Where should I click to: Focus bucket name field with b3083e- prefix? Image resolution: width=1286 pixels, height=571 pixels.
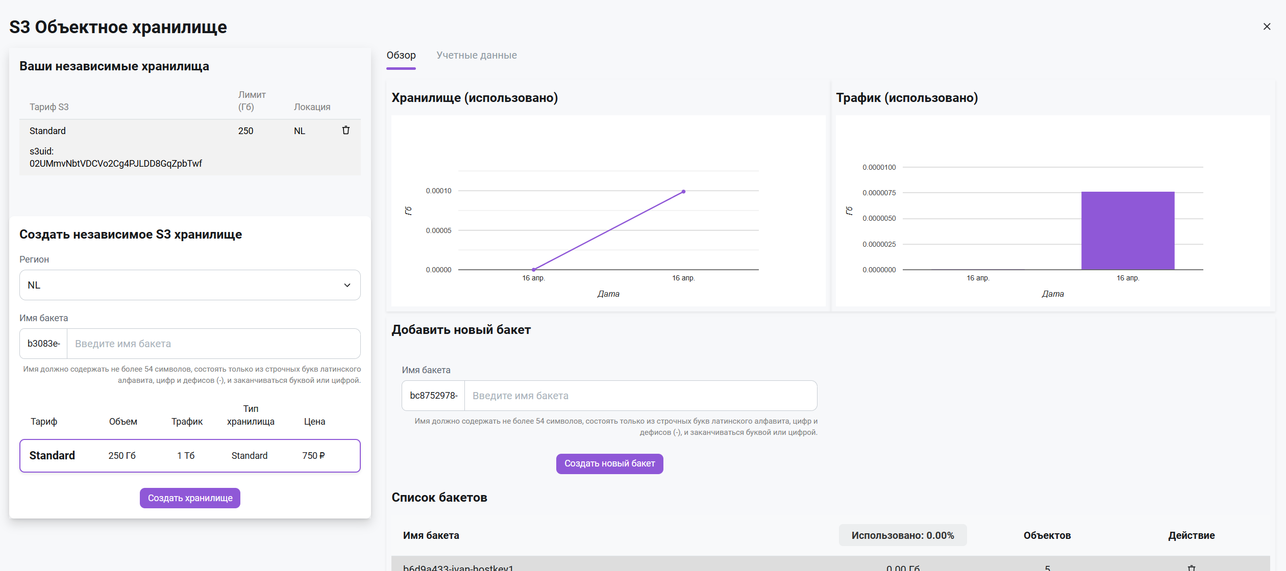tap(213, 344)
